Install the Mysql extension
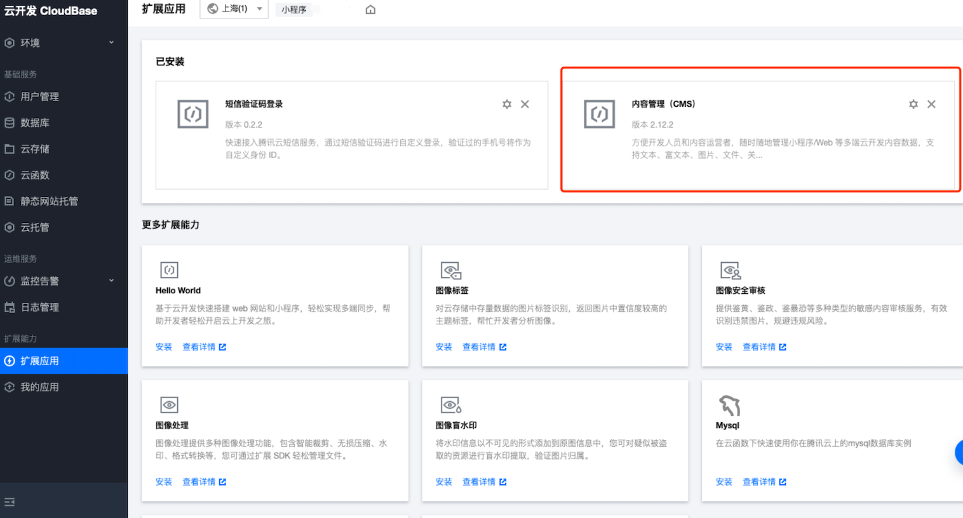Viewport: 963px width, 518px height. point(724,482)
